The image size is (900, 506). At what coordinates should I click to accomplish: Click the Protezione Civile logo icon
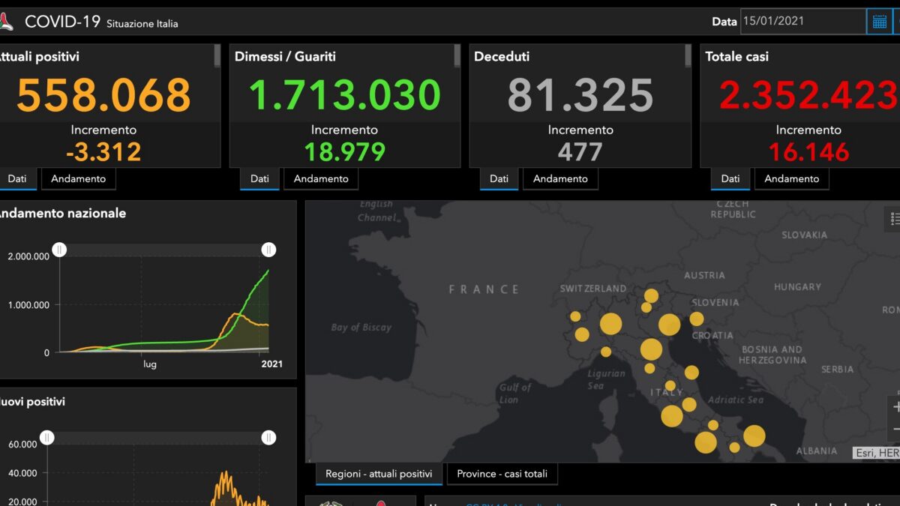pos(4,22)
